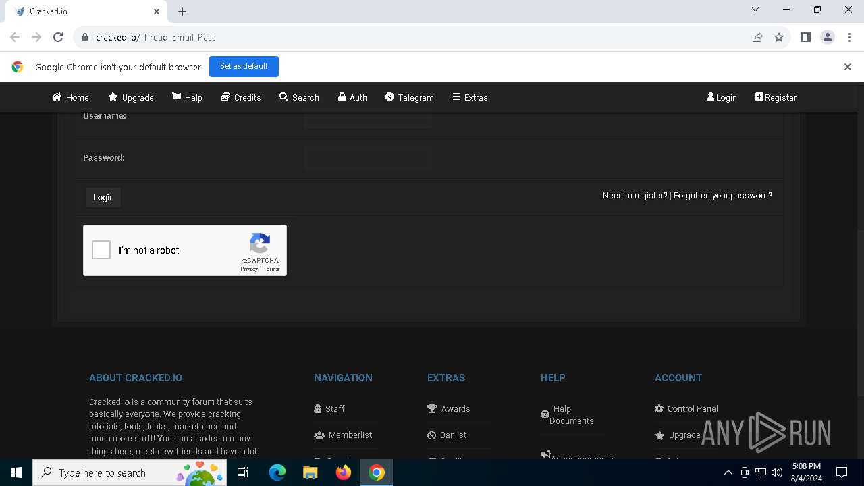Image resolution: width=864 pixels, height=486 pixels.
Task: Open the Forgotten your password link
Action: point(723,195)
